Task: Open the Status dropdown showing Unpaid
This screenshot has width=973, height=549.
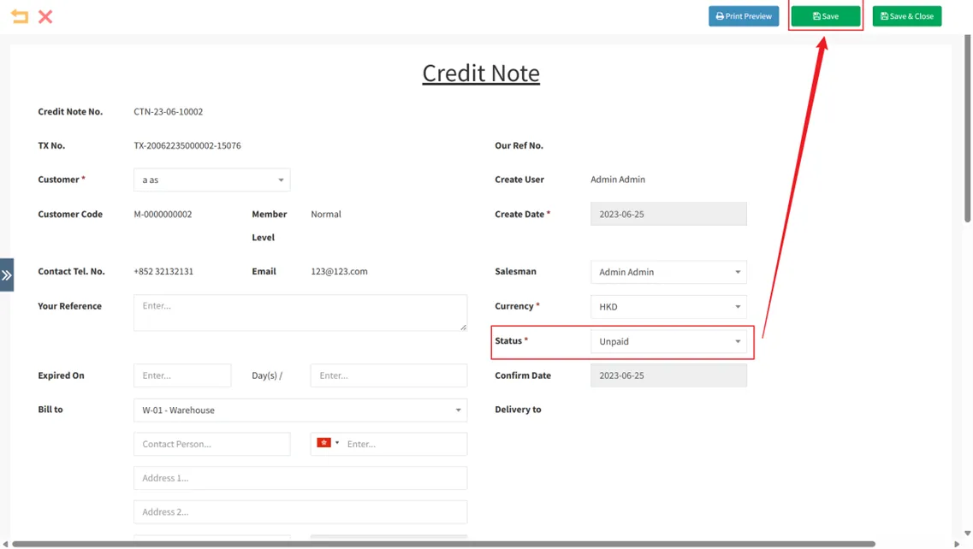Action: click(x=667, y=341)
